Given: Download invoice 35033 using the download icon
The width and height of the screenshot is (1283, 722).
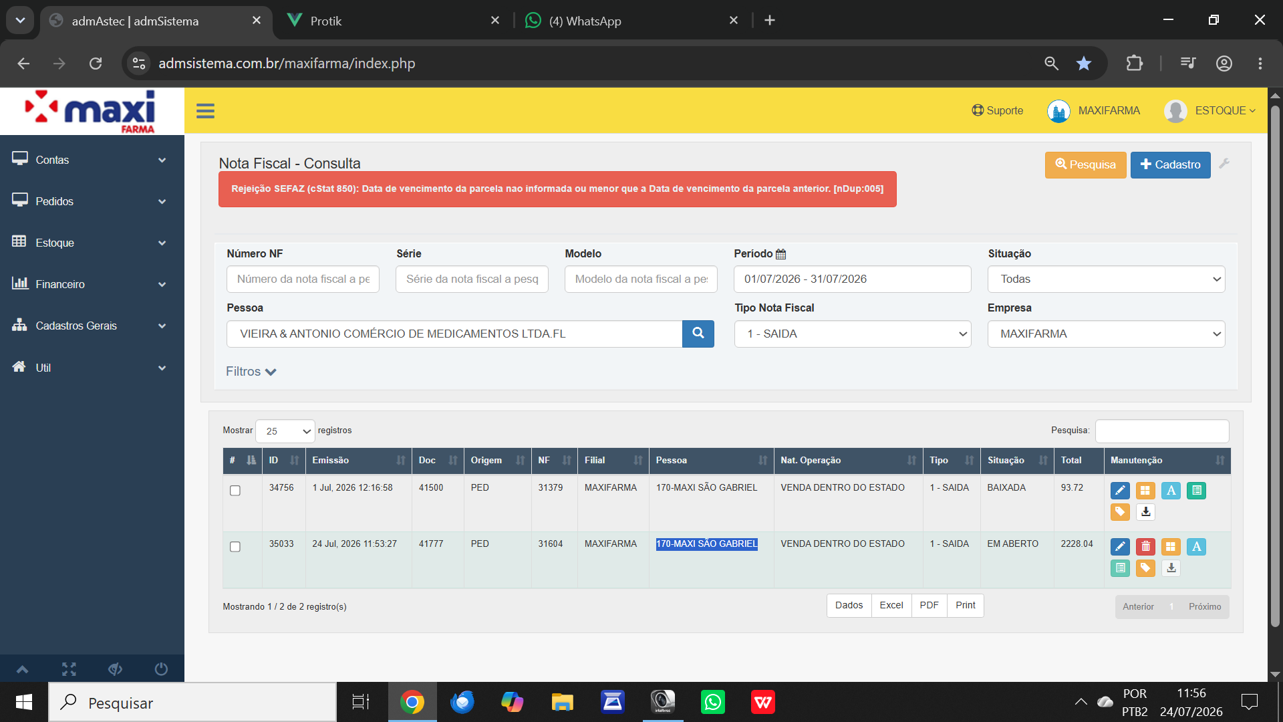Looking at the screenshot, I should tap(1171, 568).
